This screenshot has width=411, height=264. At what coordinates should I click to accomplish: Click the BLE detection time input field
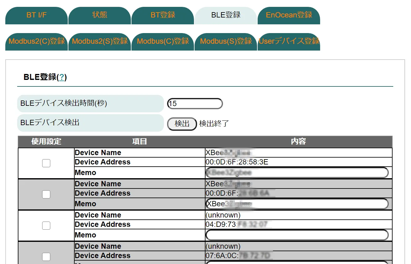pos(195,104)
